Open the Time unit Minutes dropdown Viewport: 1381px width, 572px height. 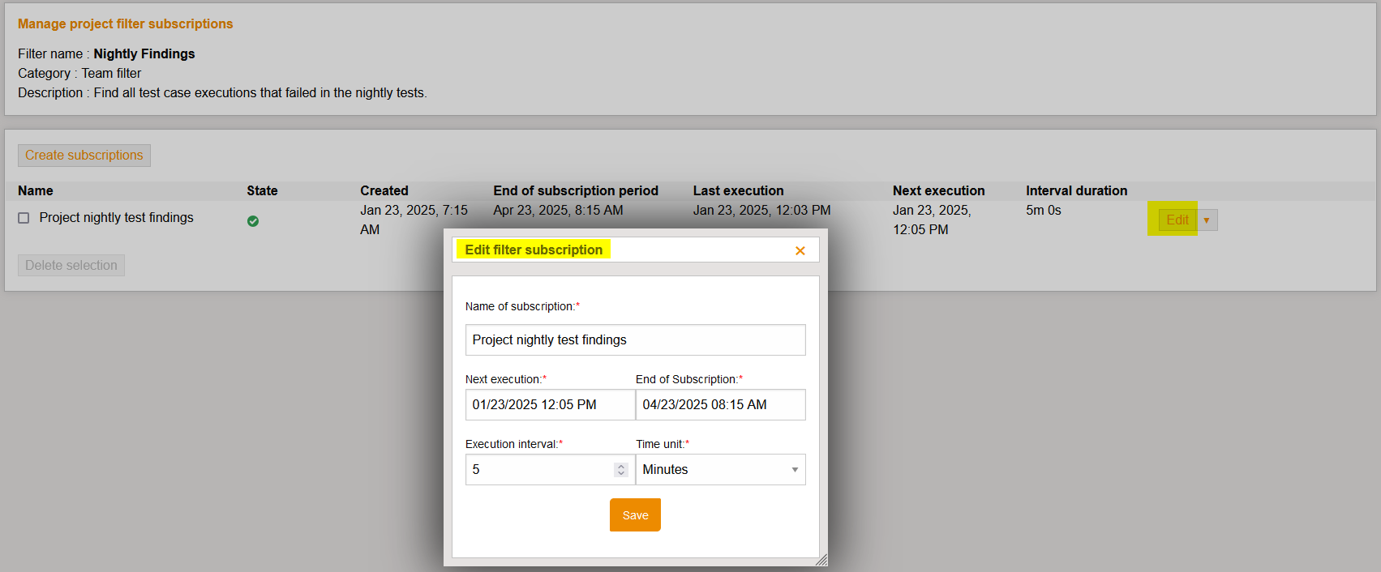[x=720, y=469]
